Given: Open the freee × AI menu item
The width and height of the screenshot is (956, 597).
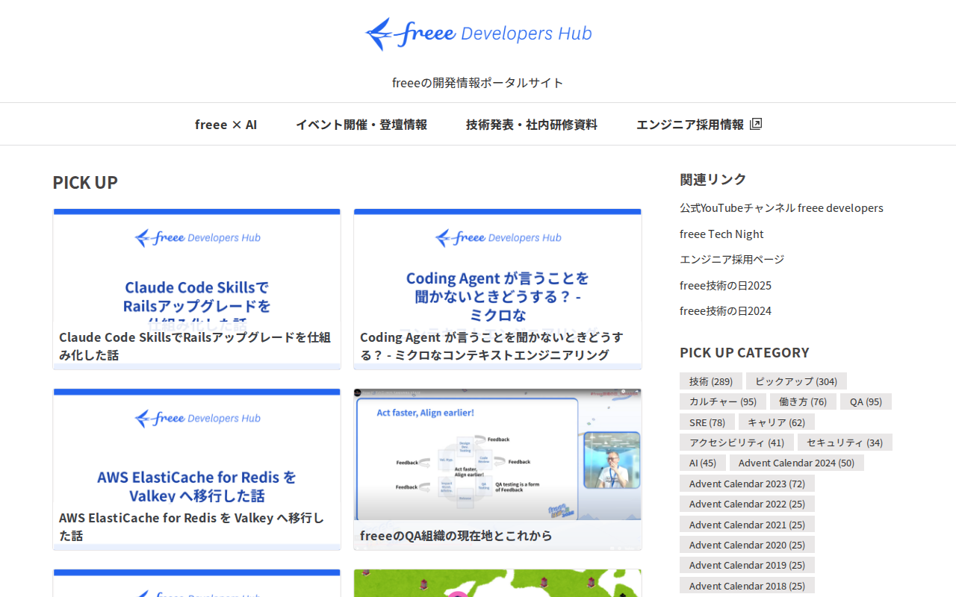Looking at the screenshot, I should point(226,125).
